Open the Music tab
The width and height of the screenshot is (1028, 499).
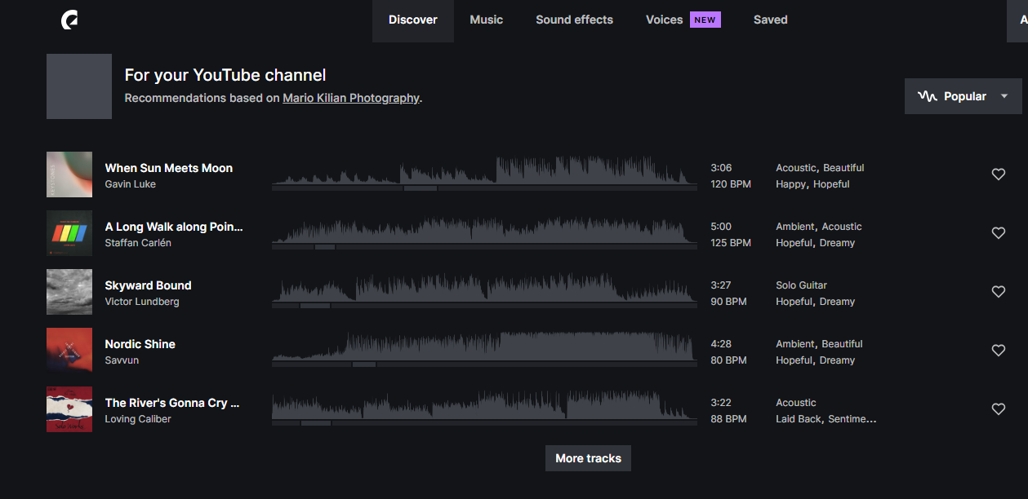(486, 20)
